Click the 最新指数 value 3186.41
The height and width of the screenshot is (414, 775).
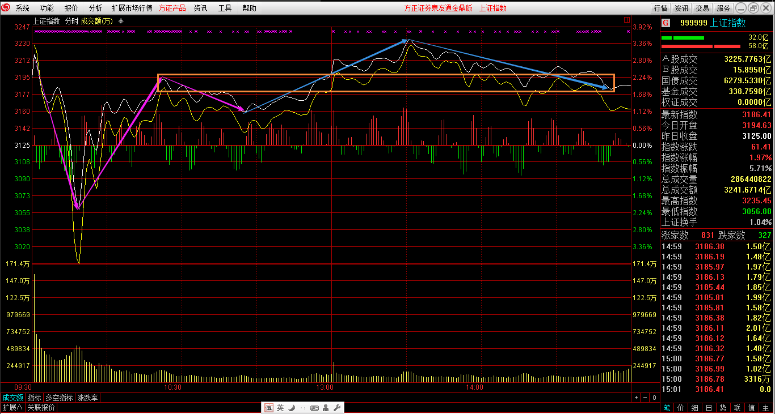(x=757, y=114)
